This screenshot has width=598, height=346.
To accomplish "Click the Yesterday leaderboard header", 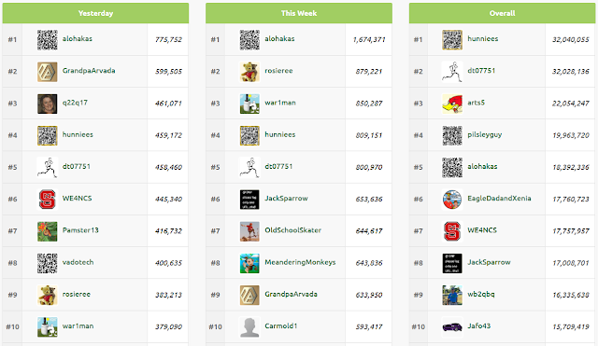I will click(95, 13).
